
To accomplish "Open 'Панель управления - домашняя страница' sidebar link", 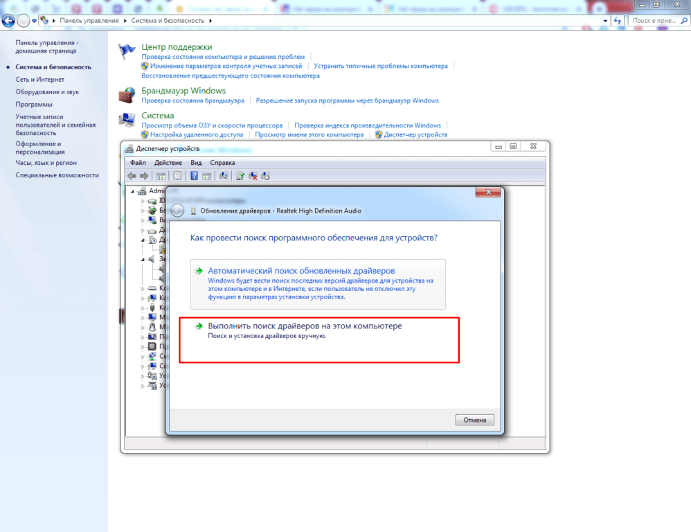I will point(46,46).
